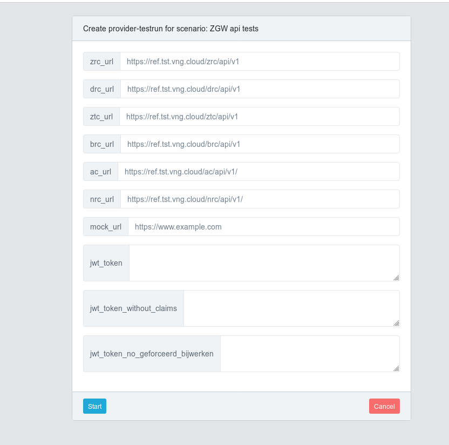Click the zrc_url field label
The image size is (449, 445).
click(101, 61)
